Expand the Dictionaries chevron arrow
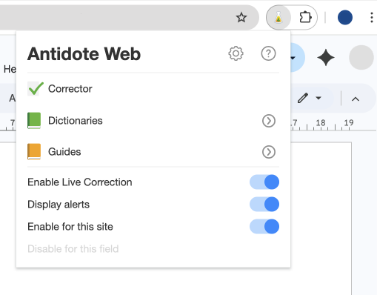This screenshot has width=377, height=295. pyautogui.click(x=269, y=121)
